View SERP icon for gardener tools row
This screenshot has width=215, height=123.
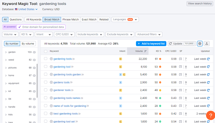click(181, 90)
